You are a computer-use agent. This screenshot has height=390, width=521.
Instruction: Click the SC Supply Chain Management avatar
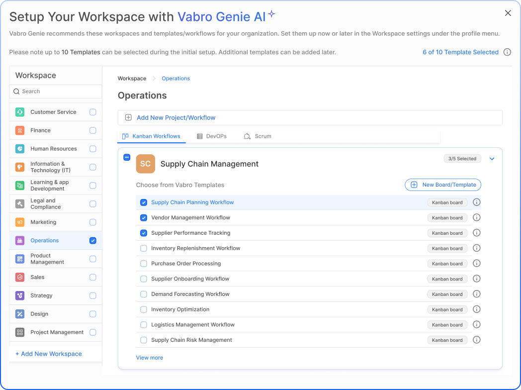tap(145, 164)
